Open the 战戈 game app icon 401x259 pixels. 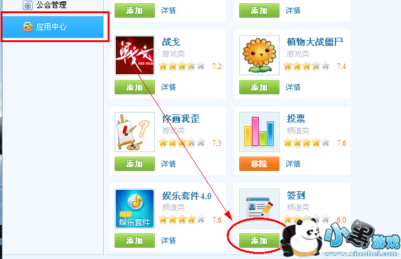click(x=135, y=55)
